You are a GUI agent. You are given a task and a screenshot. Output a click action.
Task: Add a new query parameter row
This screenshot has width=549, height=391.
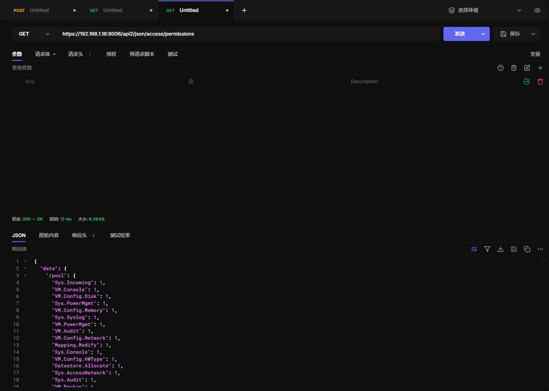point(540,68)
